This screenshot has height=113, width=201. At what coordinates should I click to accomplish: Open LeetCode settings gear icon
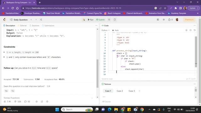[x=164, y=19]
